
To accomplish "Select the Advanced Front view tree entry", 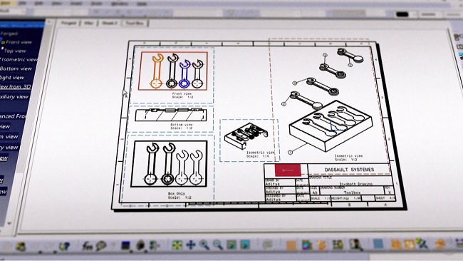I will [13, 116].
